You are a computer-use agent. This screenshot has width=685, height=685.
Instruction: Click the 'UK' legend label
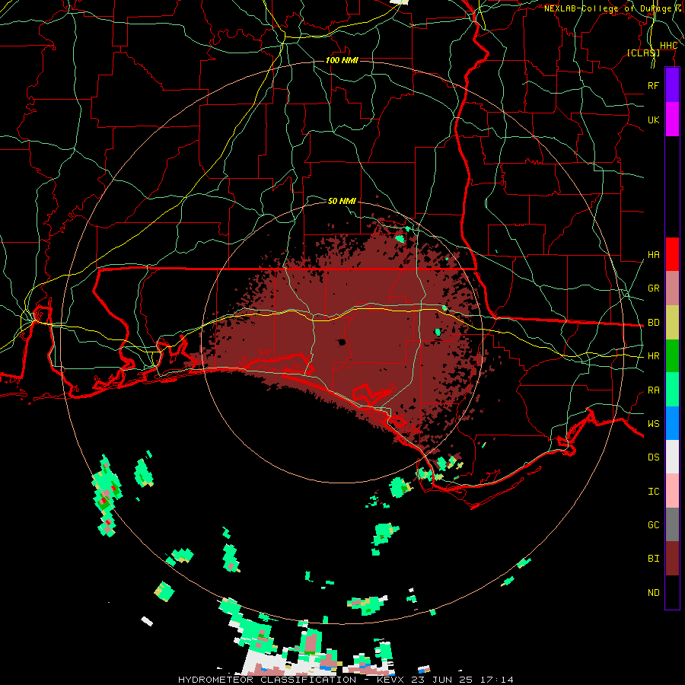[653, 119]
